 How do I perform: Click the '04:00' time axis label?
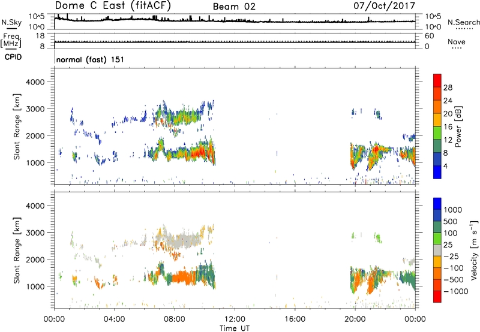(x=115, y=319)
